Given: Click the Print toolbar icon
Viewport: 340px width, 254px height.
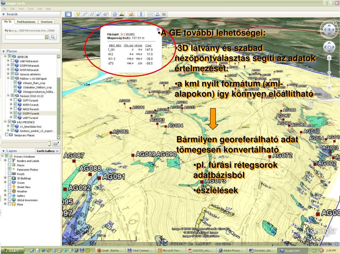Looking at the screenshot, I should coord(157,15).
